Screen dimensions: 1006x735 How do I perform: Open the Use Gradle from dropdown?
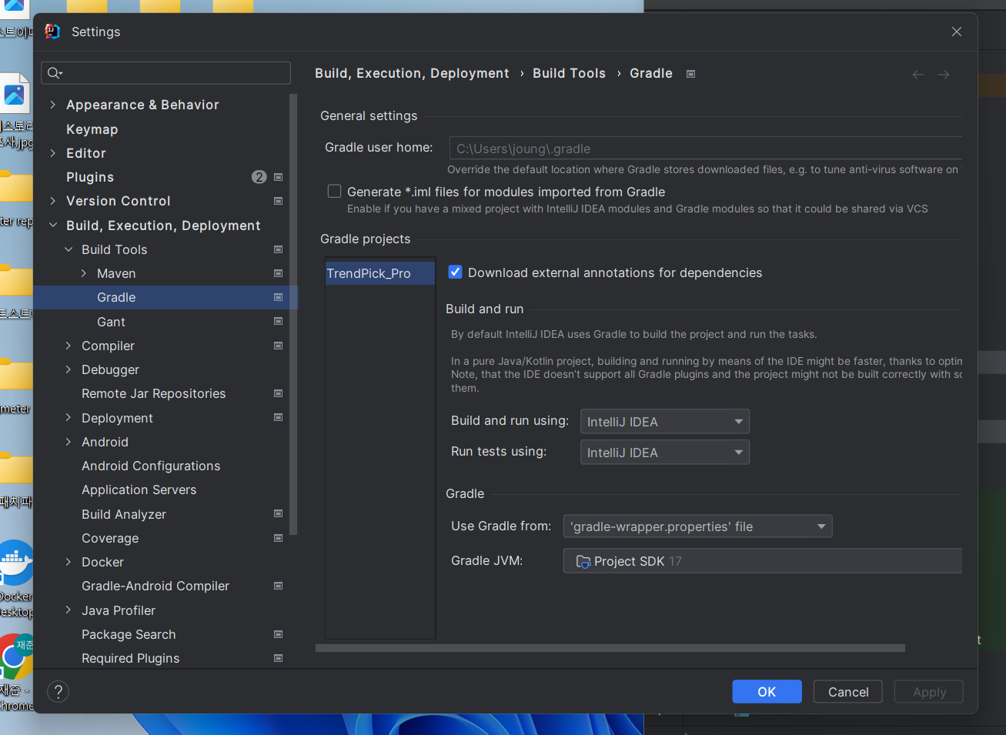[697, 526]
